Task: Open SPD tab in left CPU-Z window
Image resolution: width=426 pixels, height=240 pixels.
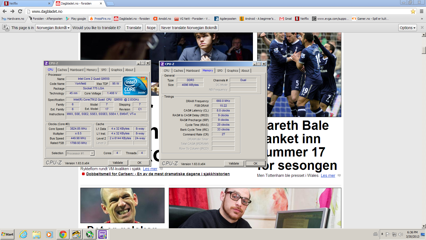Action: [104, 70]
